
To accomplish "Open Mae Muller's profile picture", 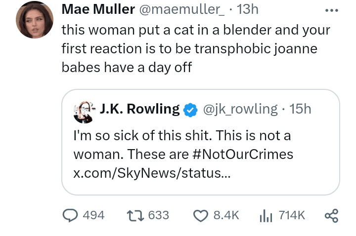I will 35,19.
